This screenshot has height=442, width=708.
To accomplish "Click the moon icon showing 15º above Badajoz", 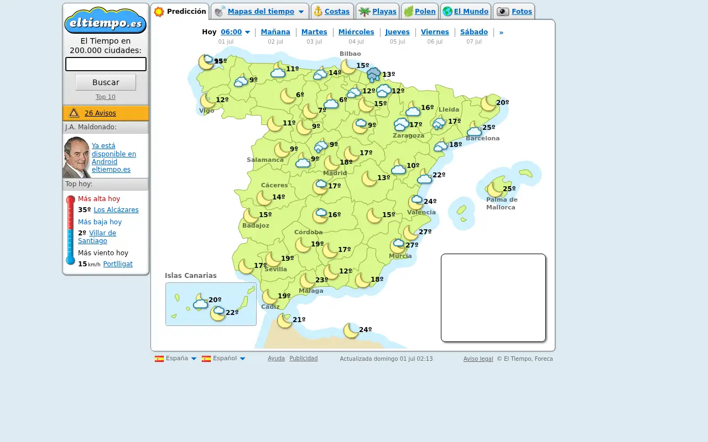I will [x=251, y=215].
